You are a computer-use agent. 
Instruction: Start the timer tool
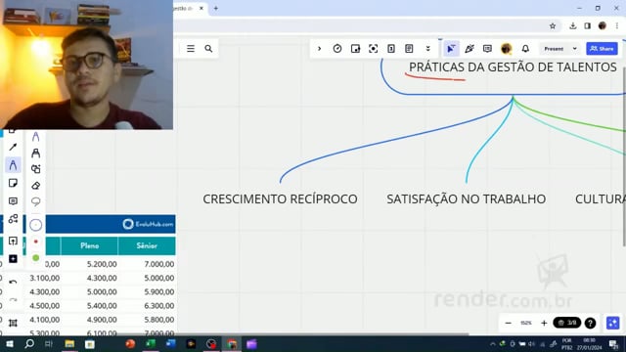[337, 49]
